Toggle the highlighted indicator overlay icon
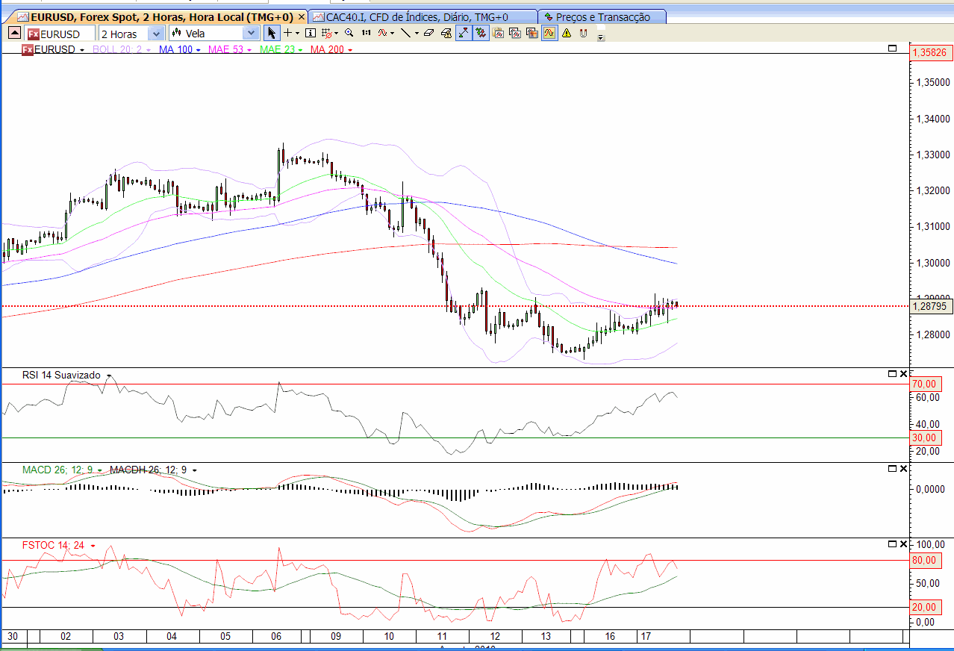The height and width of the screenshot is (651, 954). click(549, 33)
